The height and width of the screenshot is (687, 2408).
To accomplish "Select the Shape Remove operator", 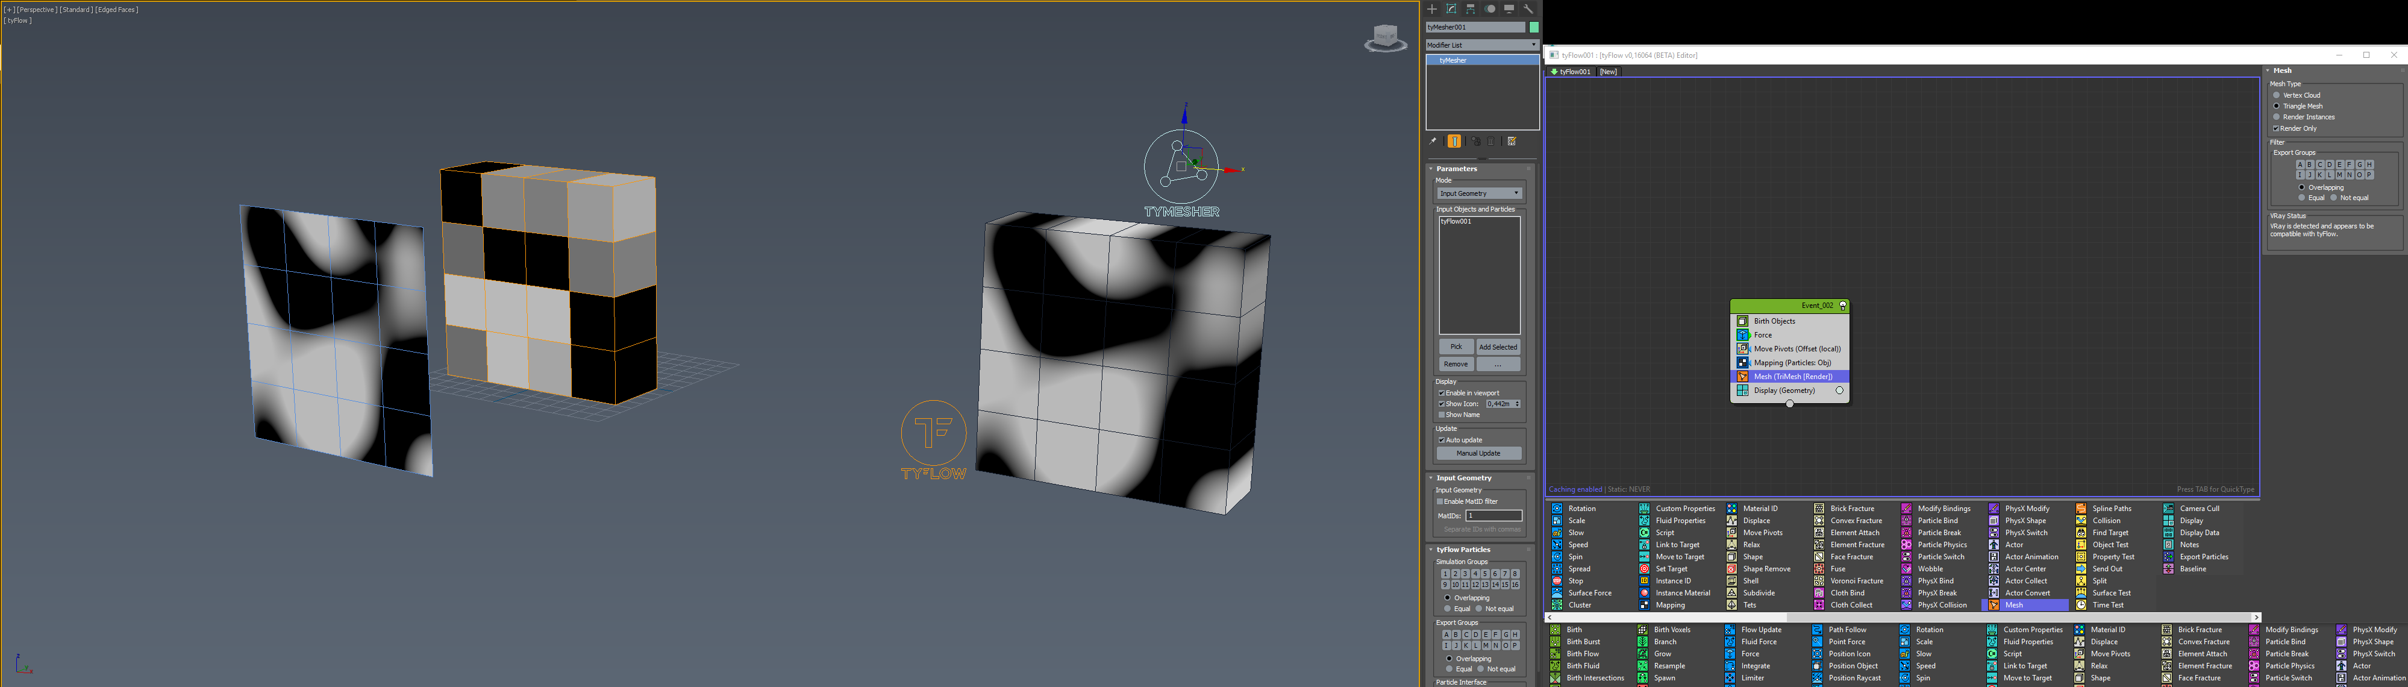I will point(1759,568).
